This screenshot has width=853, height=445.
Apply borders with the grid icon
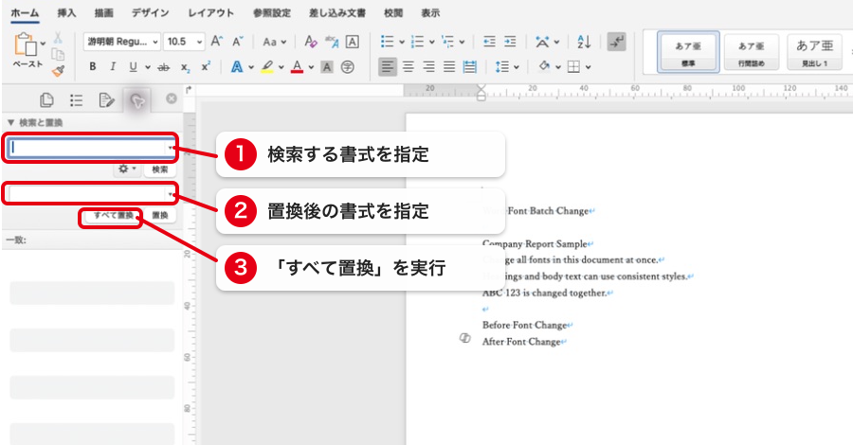[573, 67]
